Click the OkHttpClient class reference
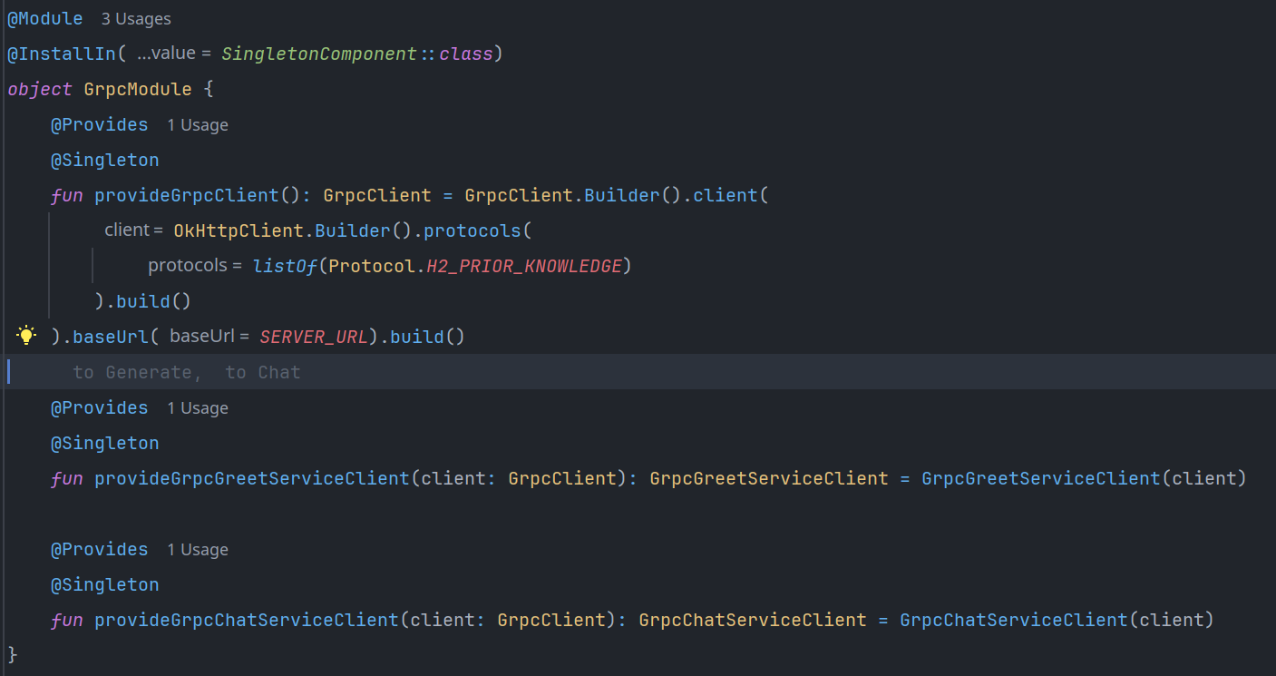This screenshot has height=676, width=1276. 239,231
